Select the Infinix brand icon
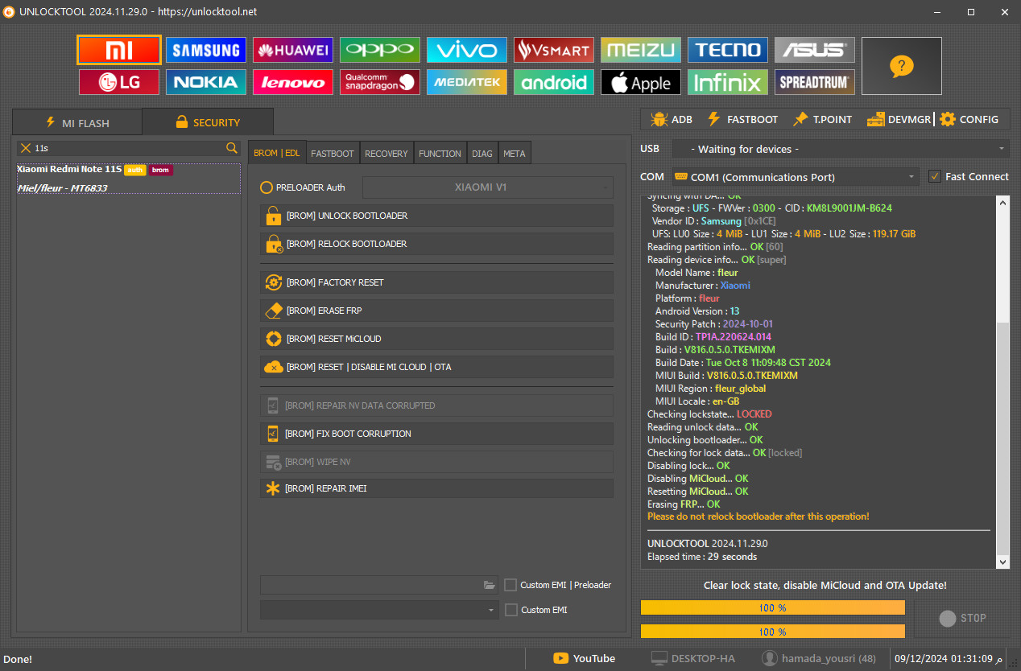The image size is (1021, 671). click(728, 82)
